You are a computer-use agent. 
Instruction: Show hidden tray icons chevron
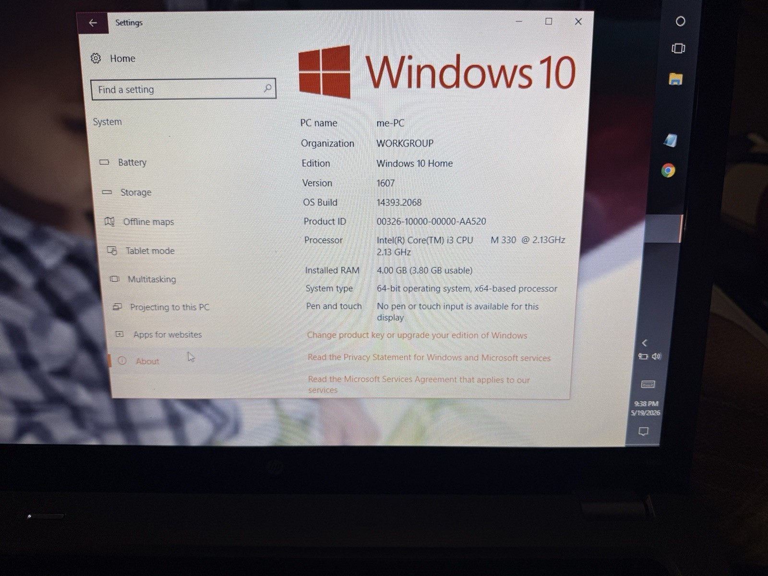(x=644, y=343)
